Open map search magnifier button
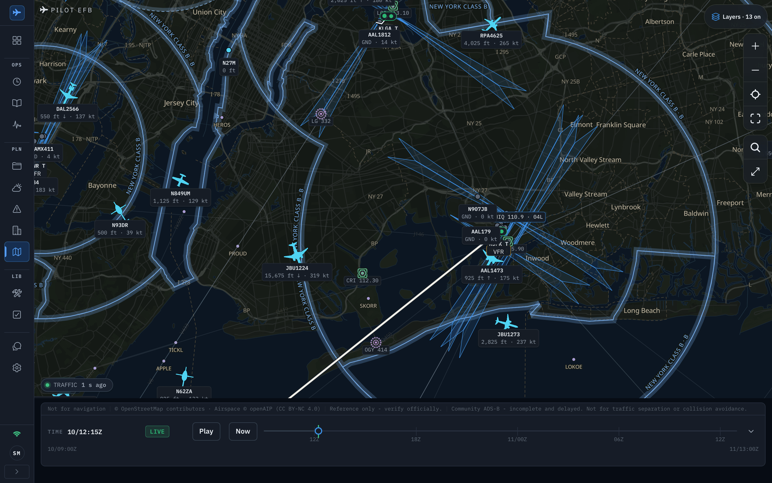772x483 pixels. [x=755, y=147]
